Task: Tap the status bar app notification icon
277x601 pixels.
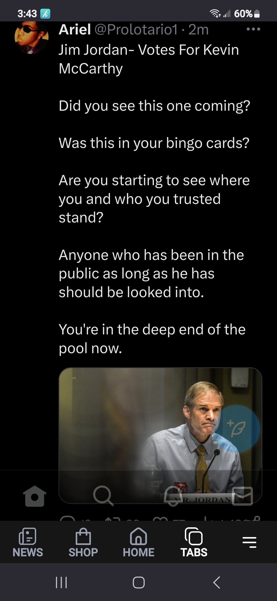Action: (45, 14)
